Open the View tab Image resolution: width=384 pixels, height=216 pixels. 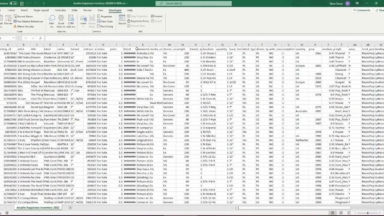pos(100,10)
